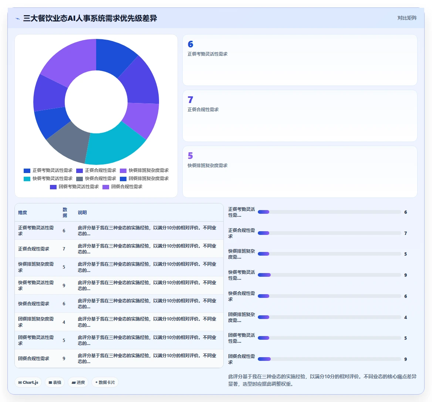The width and height of the screenshot is (432, 402).
Task: Click the lightning icon beside the dashboard title
Action: tap(18, 19)
